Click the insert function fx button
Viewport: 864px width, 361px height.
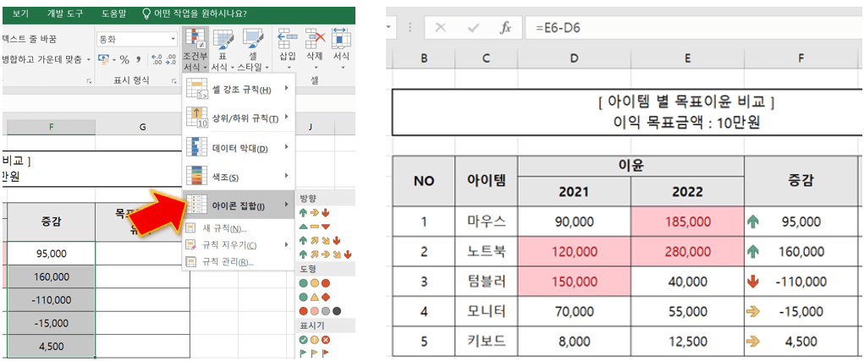(x=505, y=28)
